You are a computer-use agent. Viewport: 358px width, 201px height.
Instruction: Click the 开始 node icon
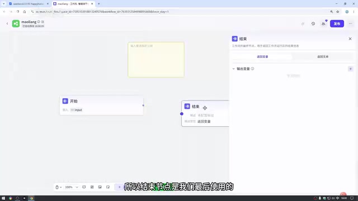coord(65,101)
